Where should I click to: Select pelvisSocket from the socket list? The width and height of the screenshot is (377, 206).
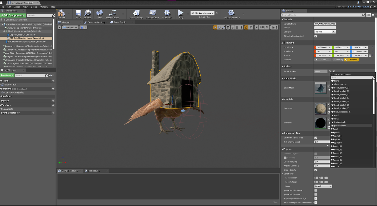coord(340,126)
